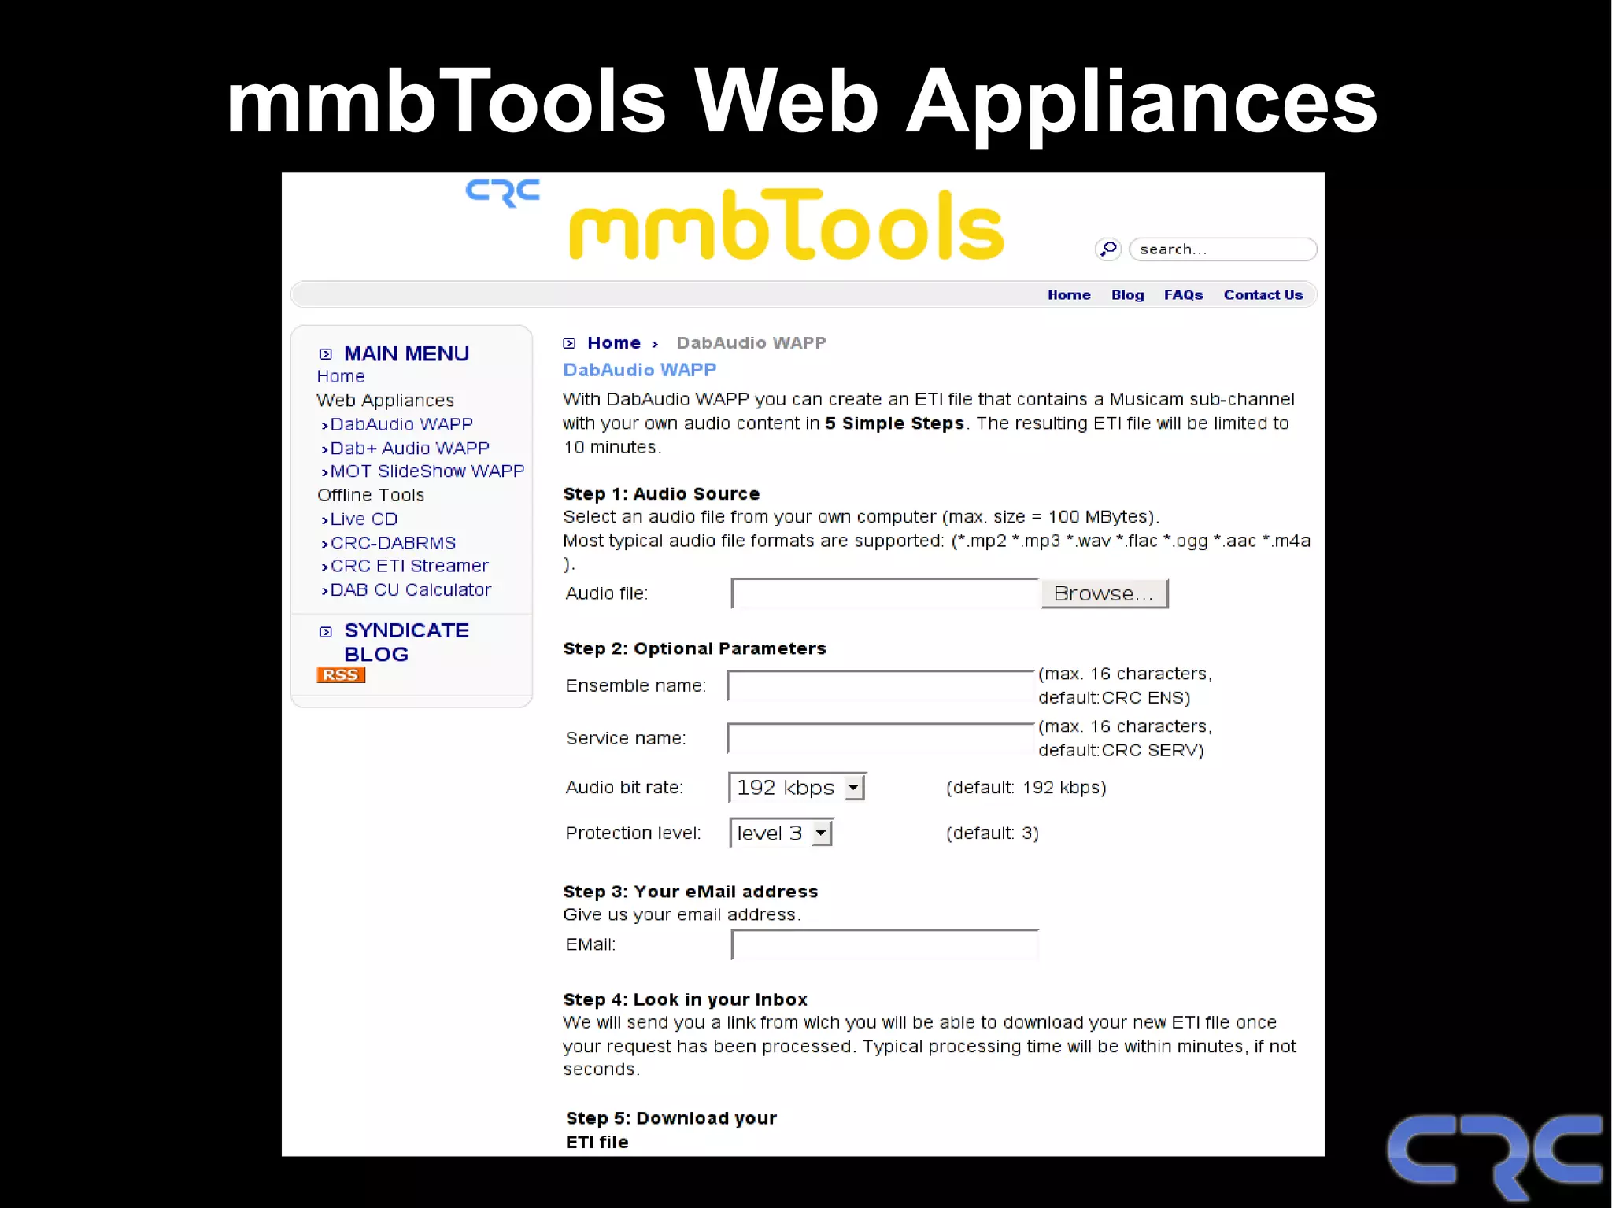Click the small CRC logo near the mmbTools header
The image size is (1612, 1208).
502,193
